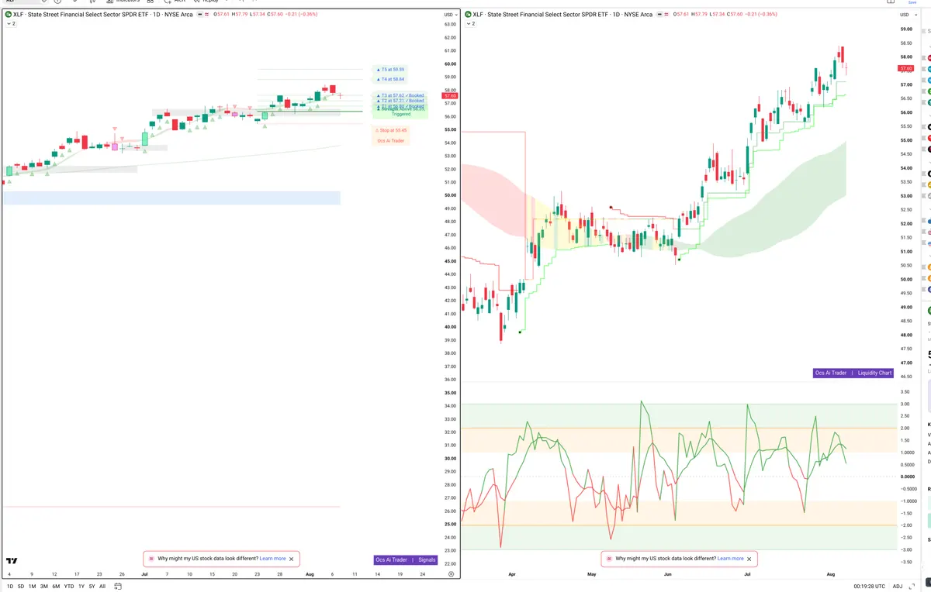931x592 pixels.
Task: Click the Save button at top right
Action: 912,2
